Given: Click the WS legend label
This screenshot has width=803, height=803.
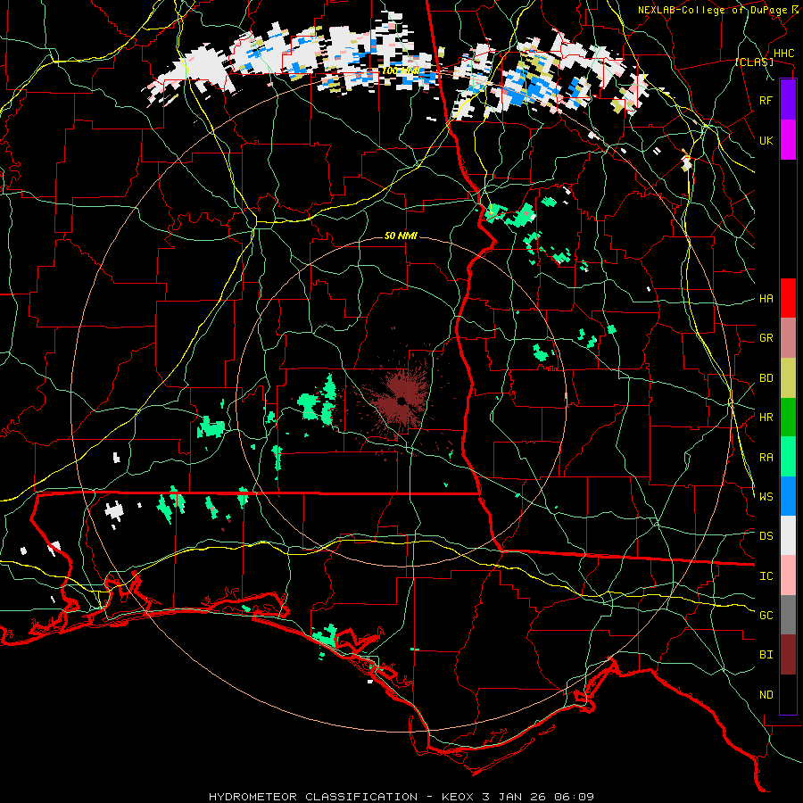Looking at the screenshot, I should pyautogui.click(x=766, y=497).
